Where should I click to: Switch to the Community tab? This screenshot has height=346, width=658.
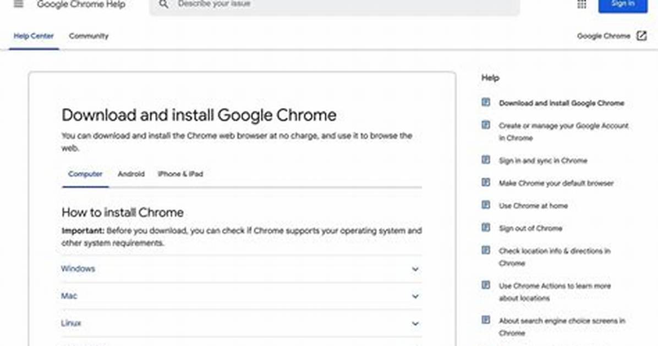coord(89,36)
